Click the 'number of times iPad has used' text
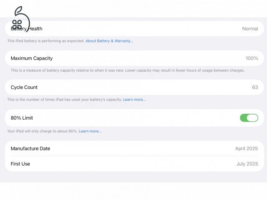Viewport: 267px width, 200px height. click(64, 100)
